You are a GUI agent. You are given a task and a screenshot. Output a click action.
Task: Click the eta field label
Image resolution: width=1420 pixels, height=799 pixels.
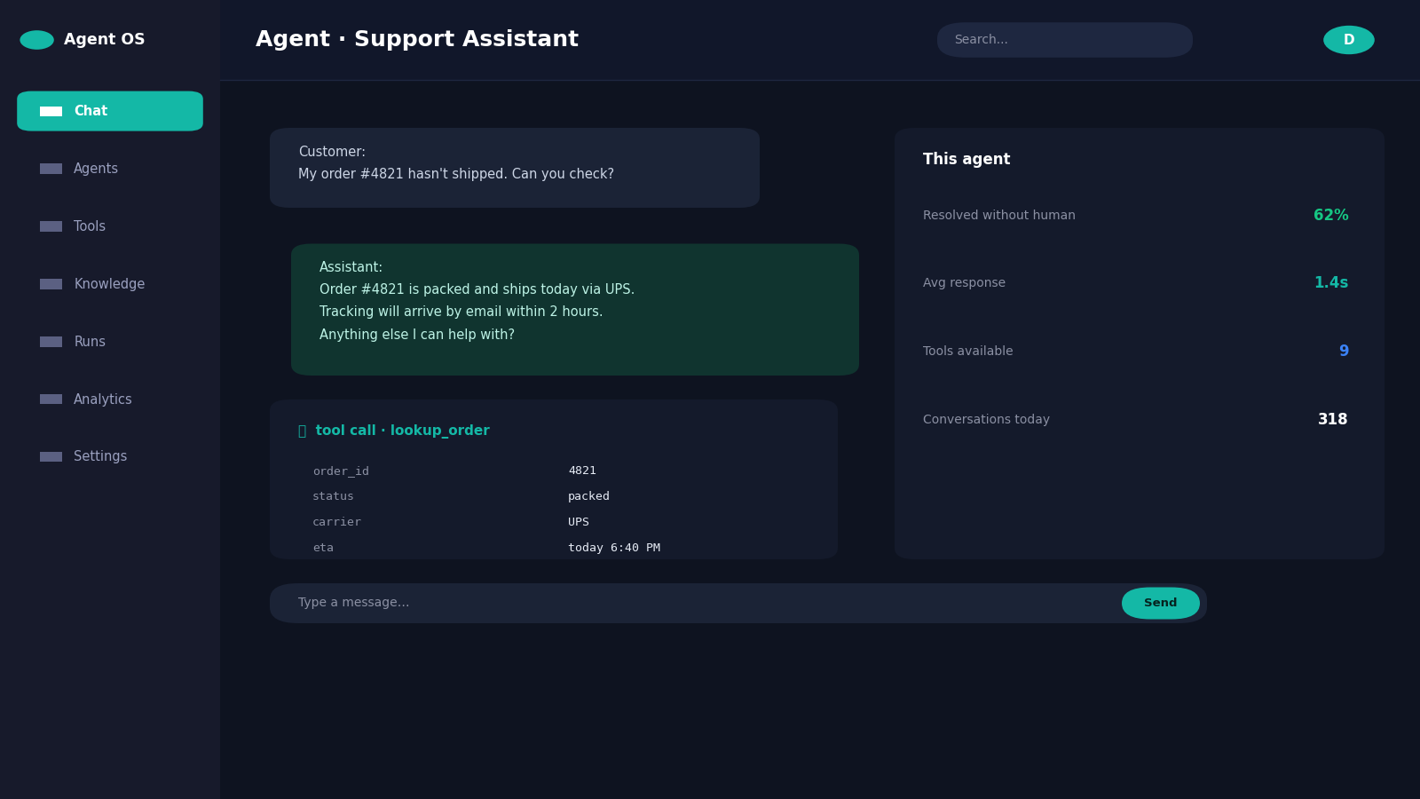(x=323, y=548)
